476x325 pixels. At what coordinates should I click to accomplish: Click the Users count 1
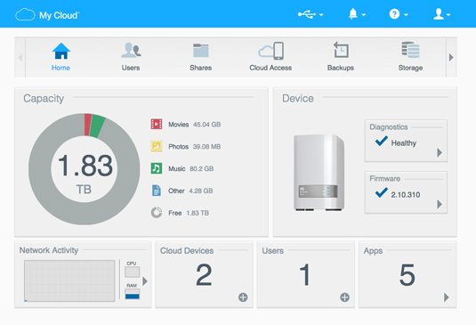click(x=305, y=275)
